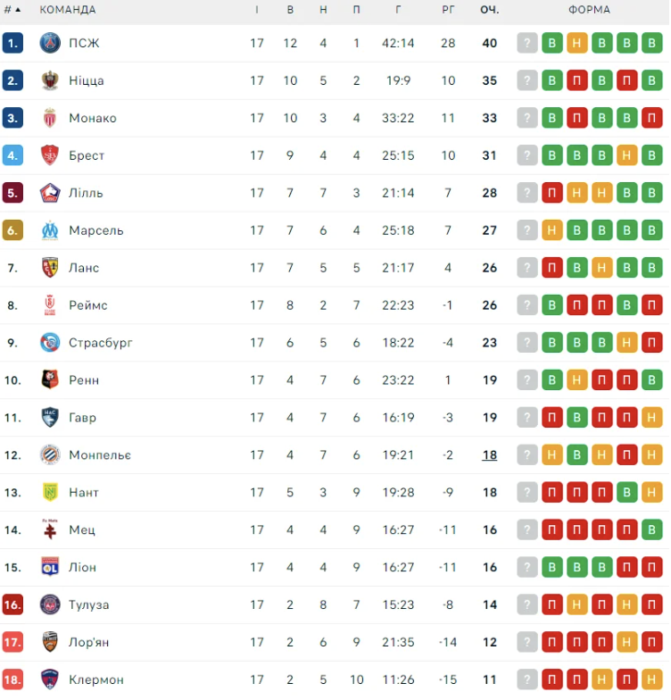Select the Marseille club logo
The image size is (671, 700).
coord(50,230)
